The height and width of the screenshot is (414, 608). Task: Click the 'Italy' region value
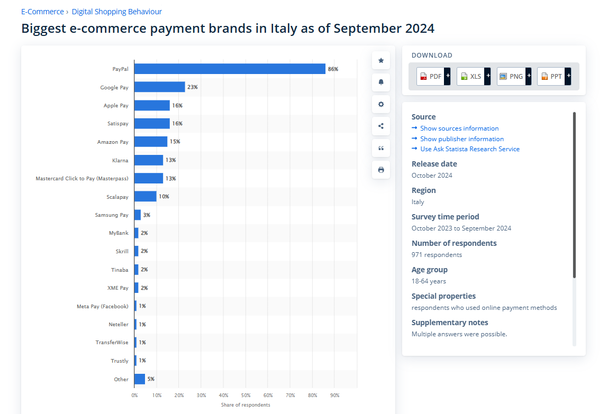tap(418, 202)
